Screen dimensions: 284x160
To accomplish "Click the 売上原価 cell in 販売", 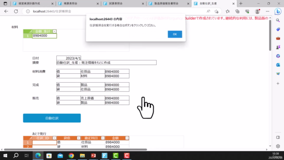I will point(93,98).
